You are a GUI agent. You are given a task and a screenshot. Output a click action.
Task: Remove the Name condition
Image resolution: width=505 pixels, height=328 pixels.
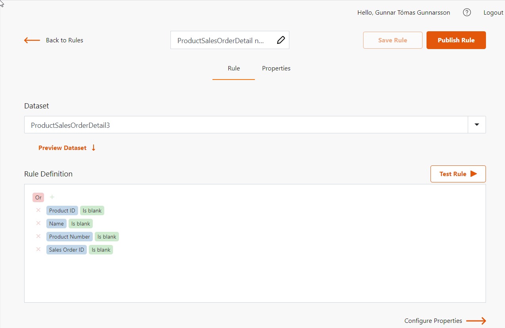tap(38, 223)
